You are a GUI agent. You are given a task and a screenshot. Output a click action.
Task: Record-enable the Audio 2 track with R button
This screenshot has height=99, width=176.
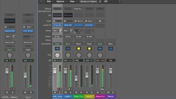(x=69, y=89)
